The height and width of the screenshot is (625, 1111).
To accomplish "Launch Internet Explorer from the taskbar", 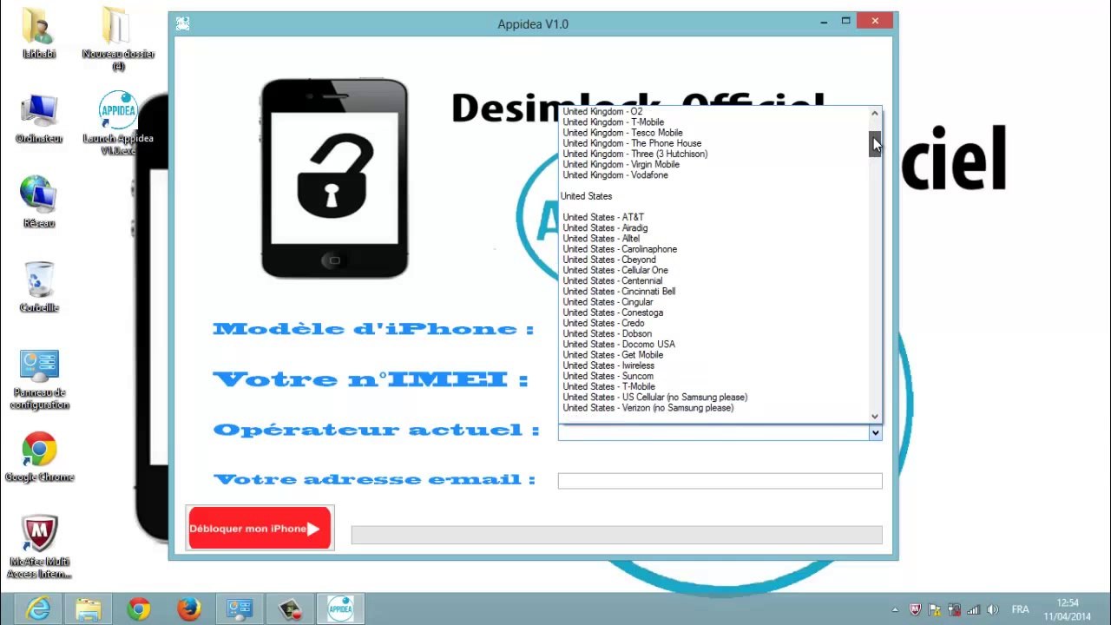I will (x=38, y=609).
